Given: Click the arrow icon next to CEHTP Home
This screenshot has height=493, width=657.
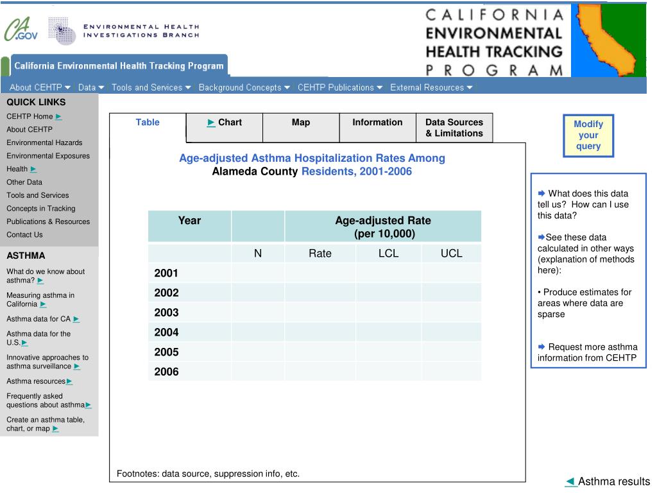Looking at the screenshot, I should click(58, 117).
